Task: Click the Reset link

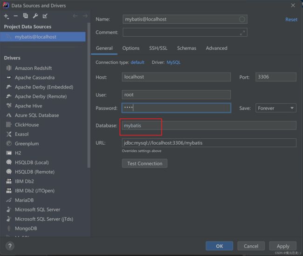Action: click(291, 20)
